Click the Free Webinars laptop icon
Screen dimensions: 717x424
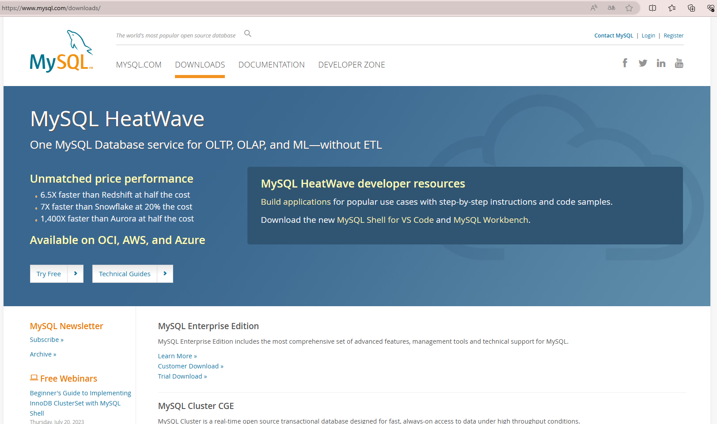click(x=34, y=378)
